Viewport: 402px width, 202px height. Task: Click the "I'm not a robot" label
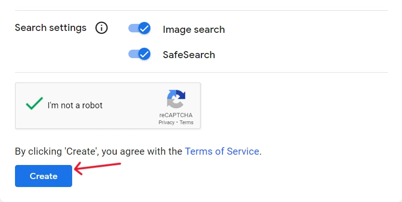coord(75,105)
